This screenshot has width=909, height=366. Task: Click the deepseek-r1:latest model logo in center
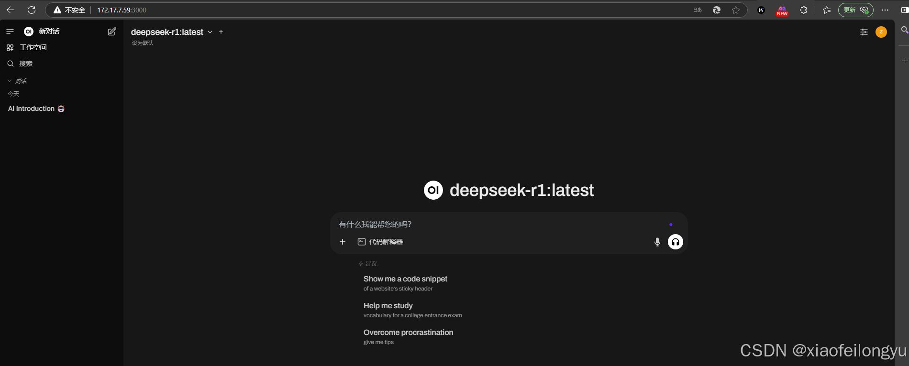(433, 190)
